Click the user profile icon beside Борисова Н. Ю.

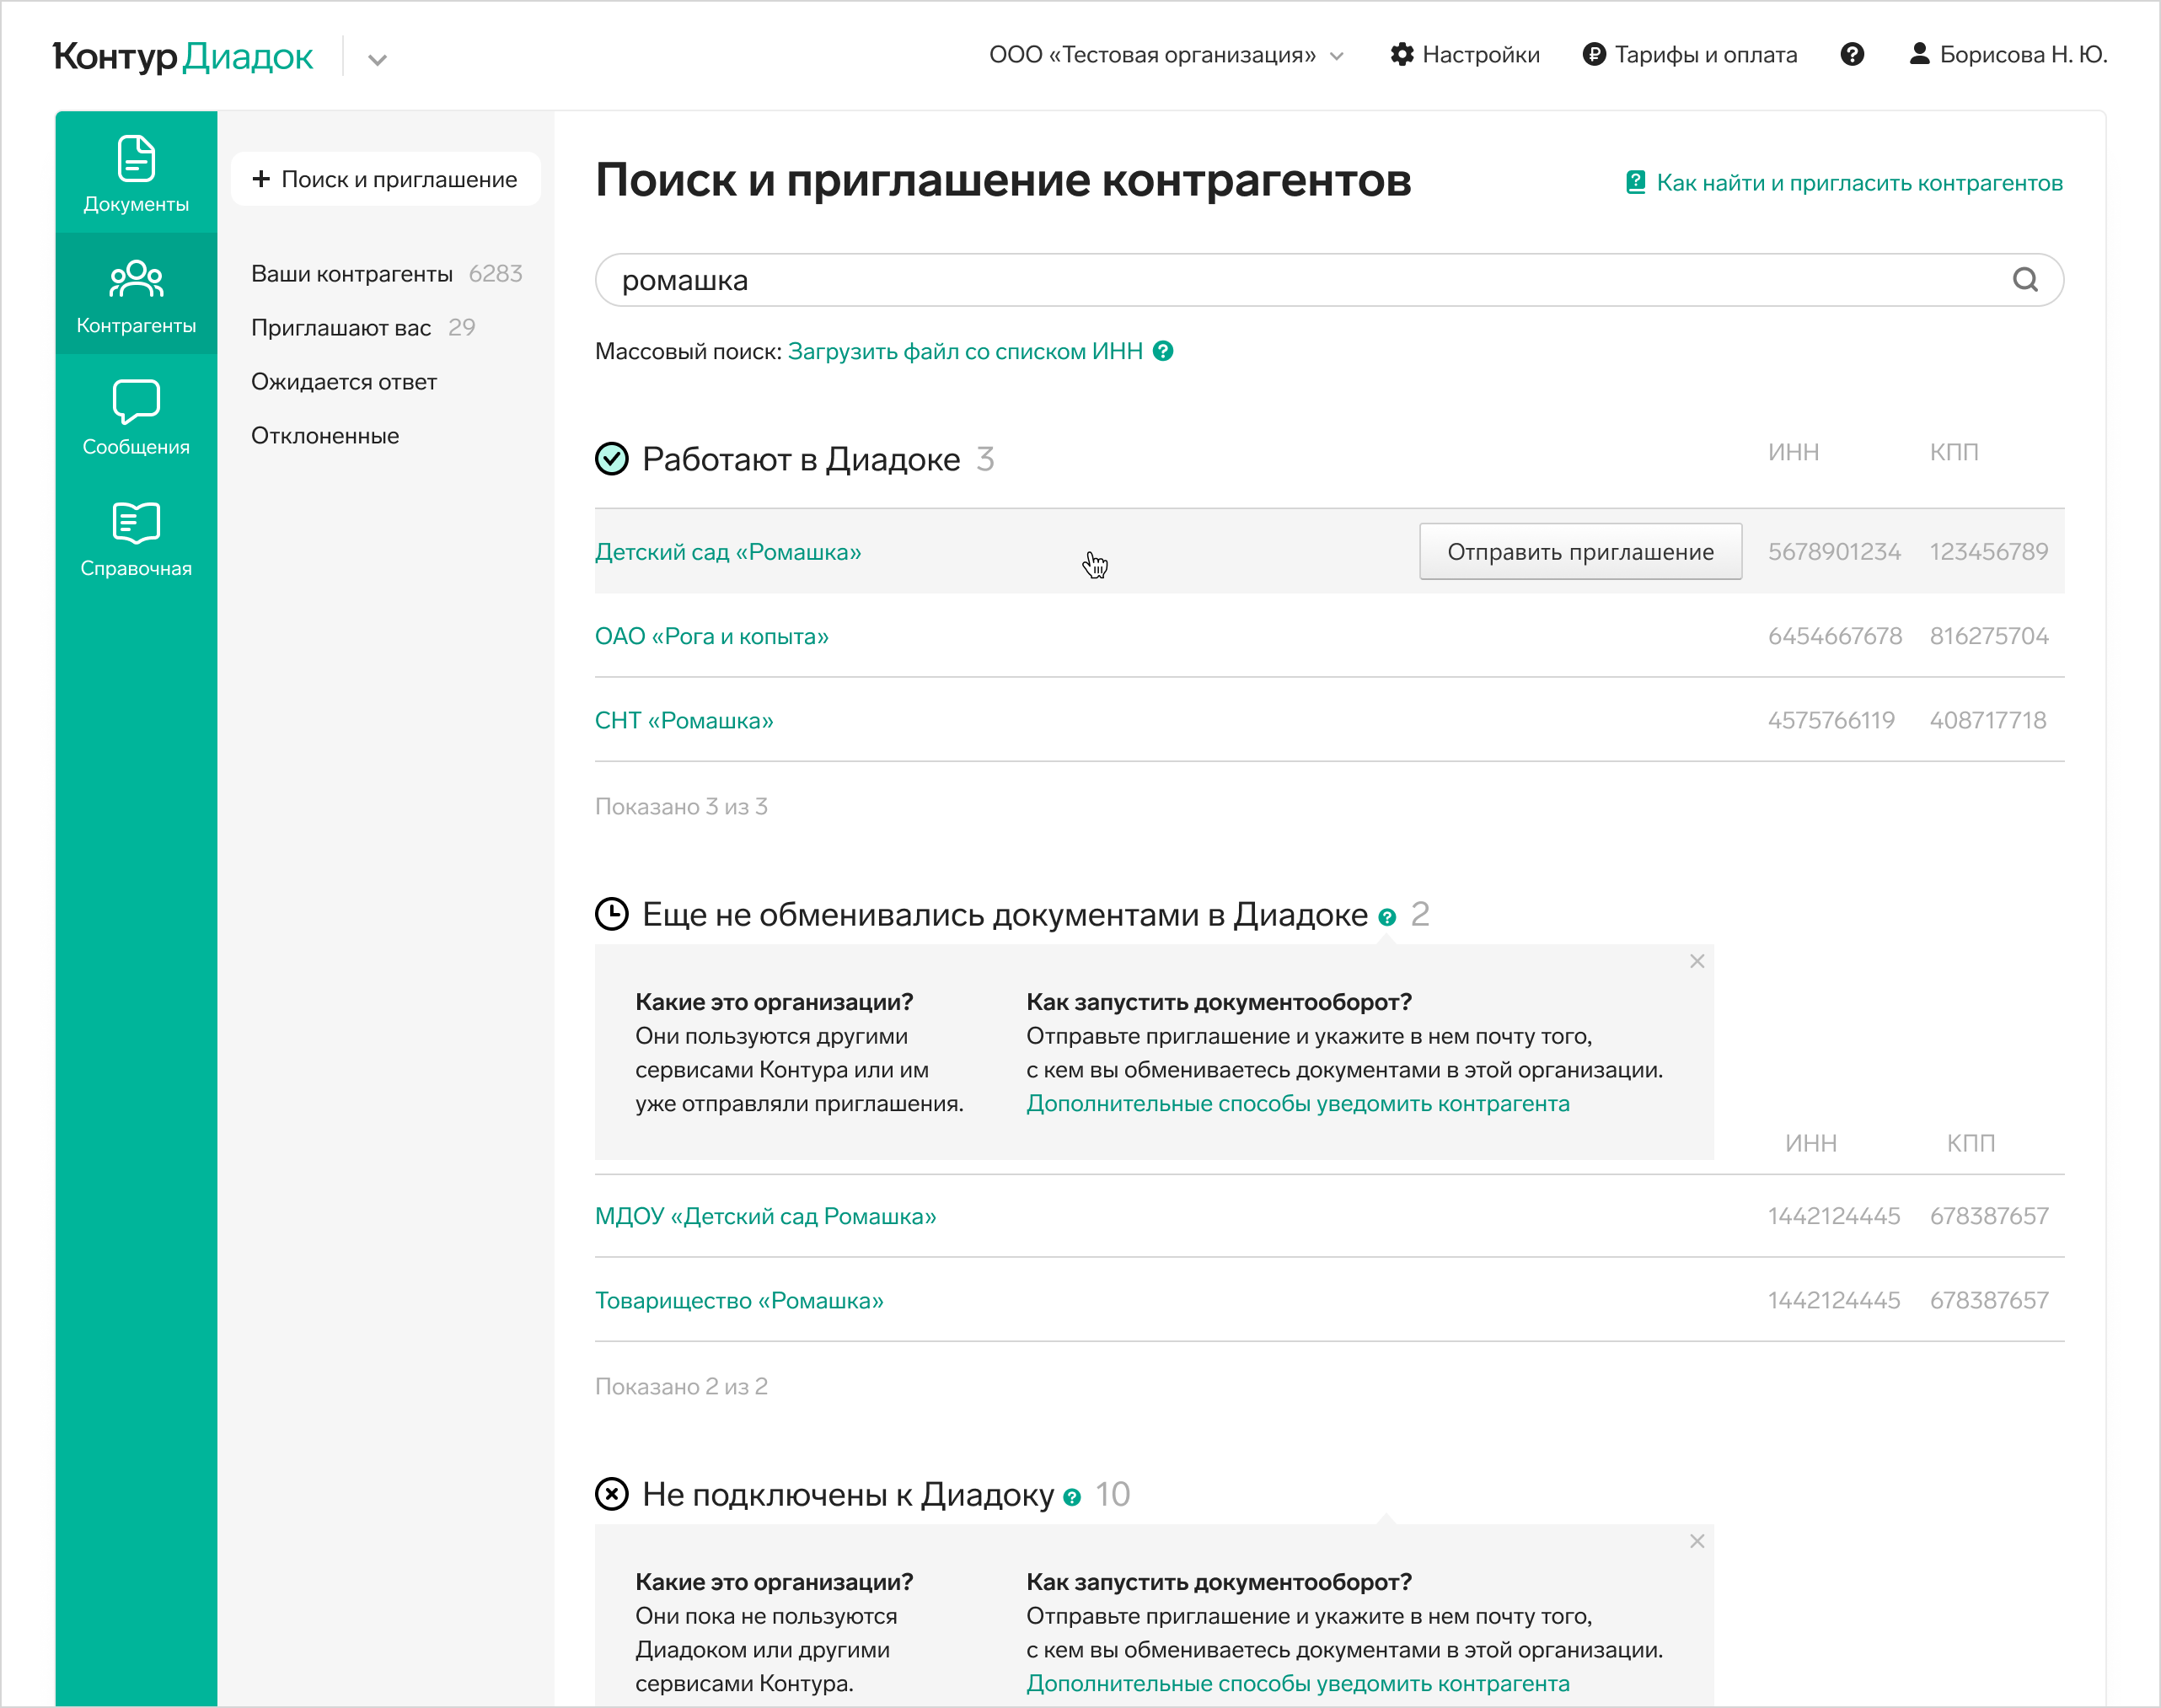1919,54
